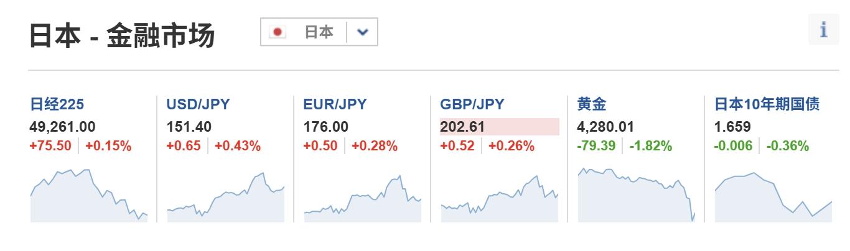Click the gold price sparkline chart
This screenshot has width=850, height=251.
tap(636, 195)
